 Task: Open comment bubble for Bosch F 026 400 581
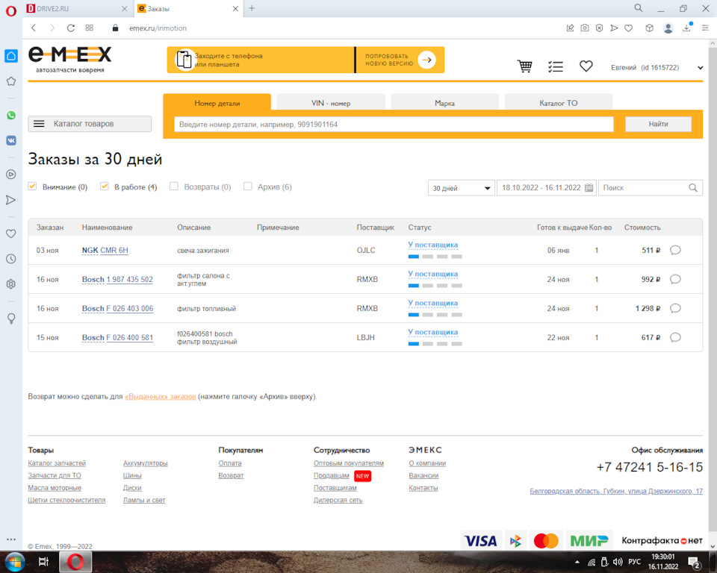coord(675,338)
